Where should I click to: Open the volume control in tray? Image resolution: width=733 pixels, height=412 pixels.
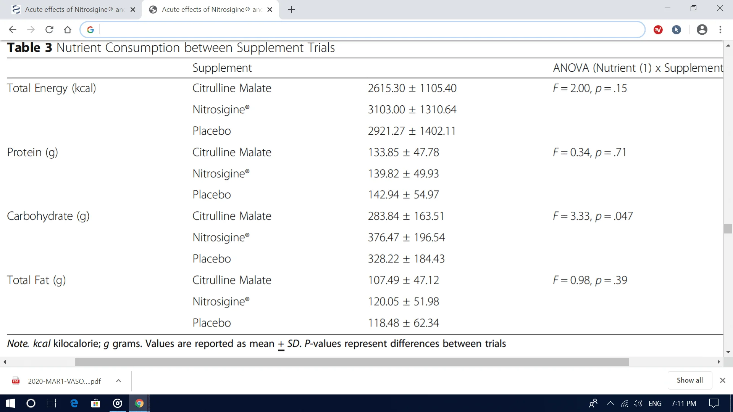[638, 403]
